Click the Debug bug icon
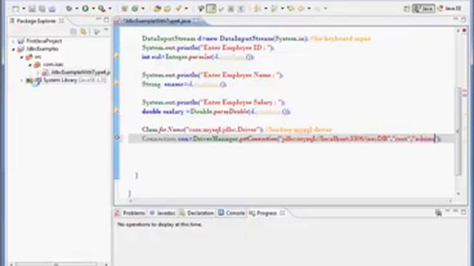The image size is (474, 266). 69,9
